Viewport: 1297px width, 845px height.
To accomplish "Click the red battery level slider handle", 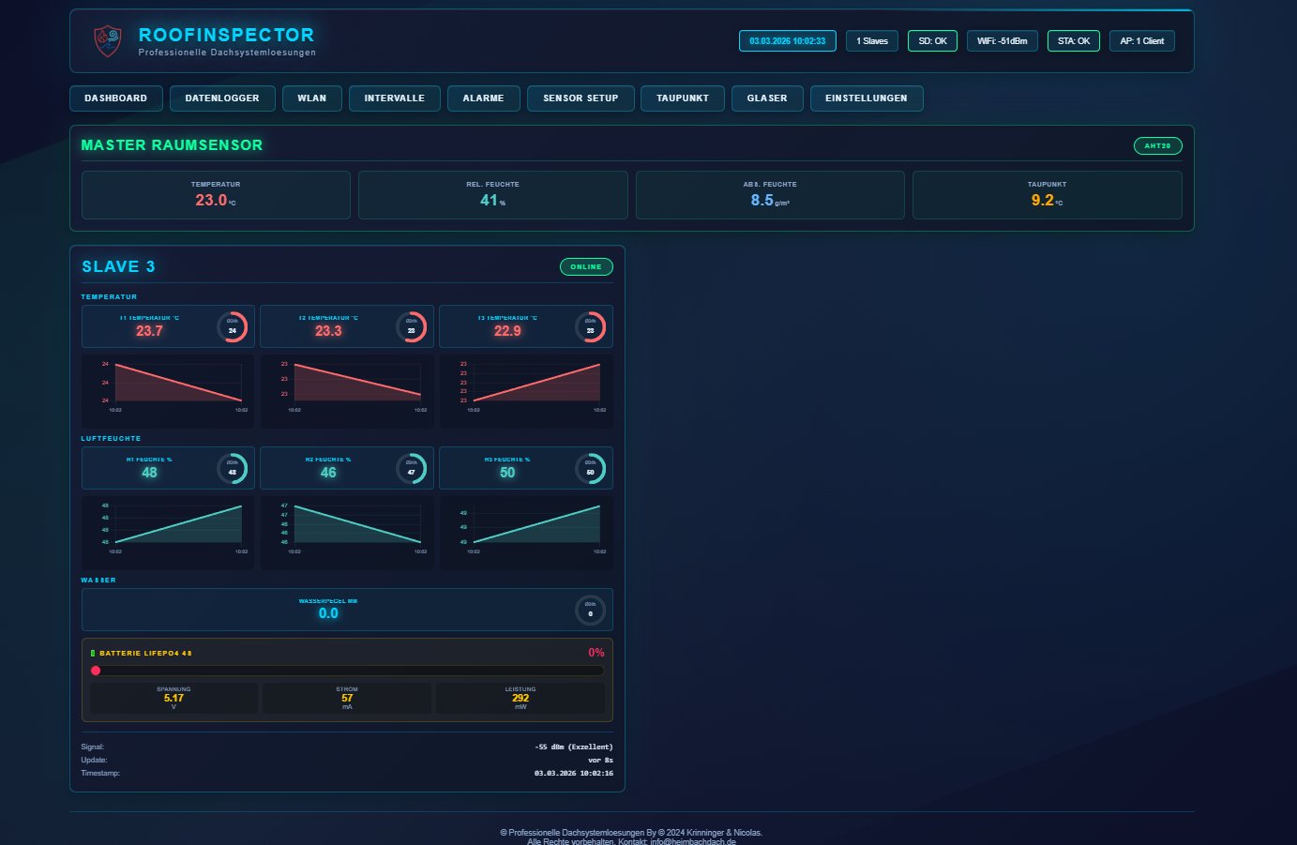I will pyautogui.click(x=96, y=671).
